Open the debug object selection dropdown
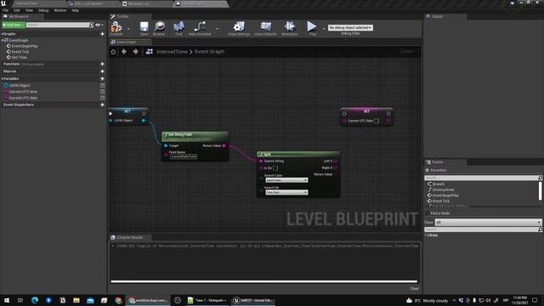 (x=350, y=27)
